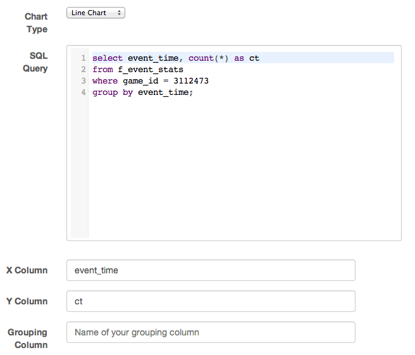Click SQL line 3 'where game_id = 3112473'
Image resolution: width=415 pixels, height=355 pixels.
pyautogui.click(x=151, y=81)
